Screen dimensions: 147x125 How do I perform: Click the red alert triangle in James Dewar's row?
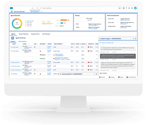[40, 51]
